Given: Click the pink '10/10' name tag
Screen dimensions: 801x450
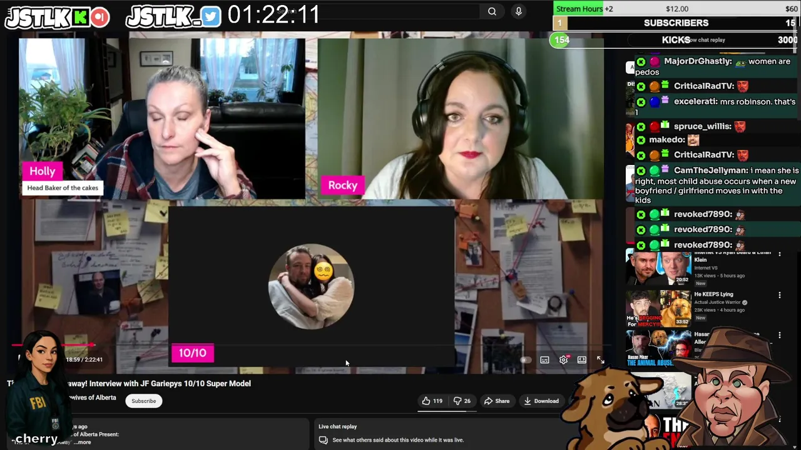Looking at the screenshot, I should pos(193,353).
